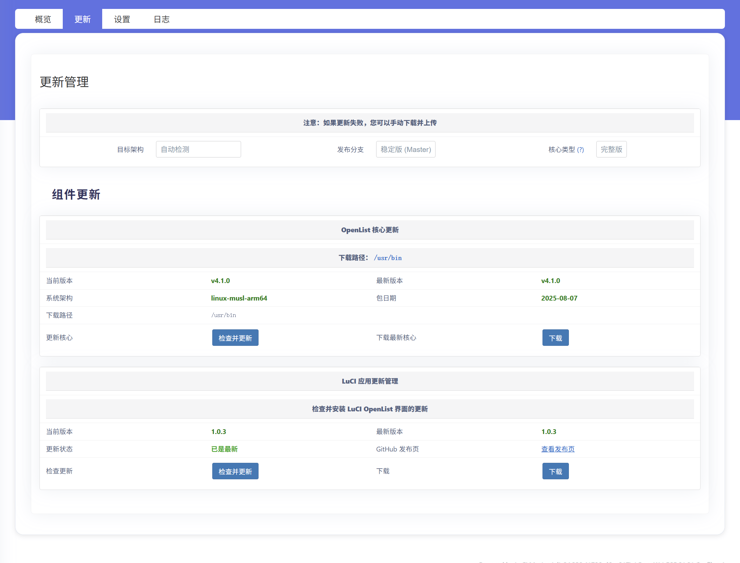Click the /usr/bin path in 下载路径 header
Image resolution: width=740 pixels, height=563 pixels.
(x=388, y=258)
